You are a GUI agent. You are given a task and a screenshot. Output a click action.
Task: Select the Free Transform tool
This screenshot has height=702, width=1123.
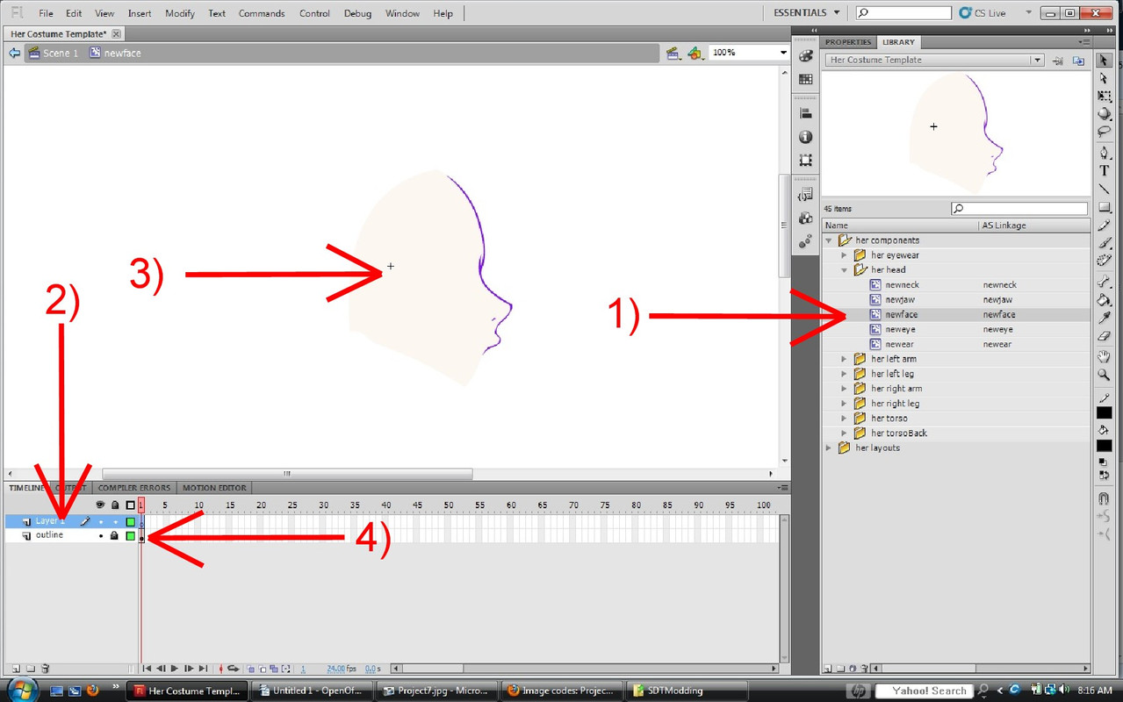(1104, 96)
